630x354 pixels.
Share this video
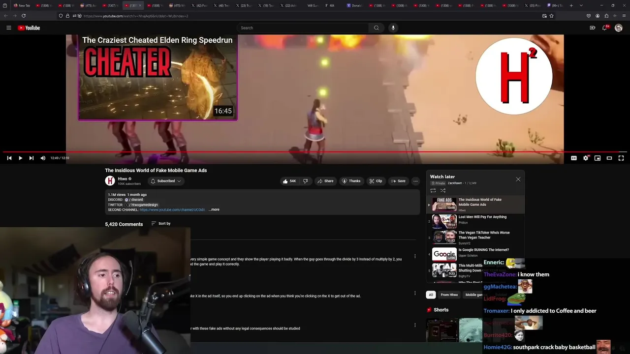tap(325, 181)
